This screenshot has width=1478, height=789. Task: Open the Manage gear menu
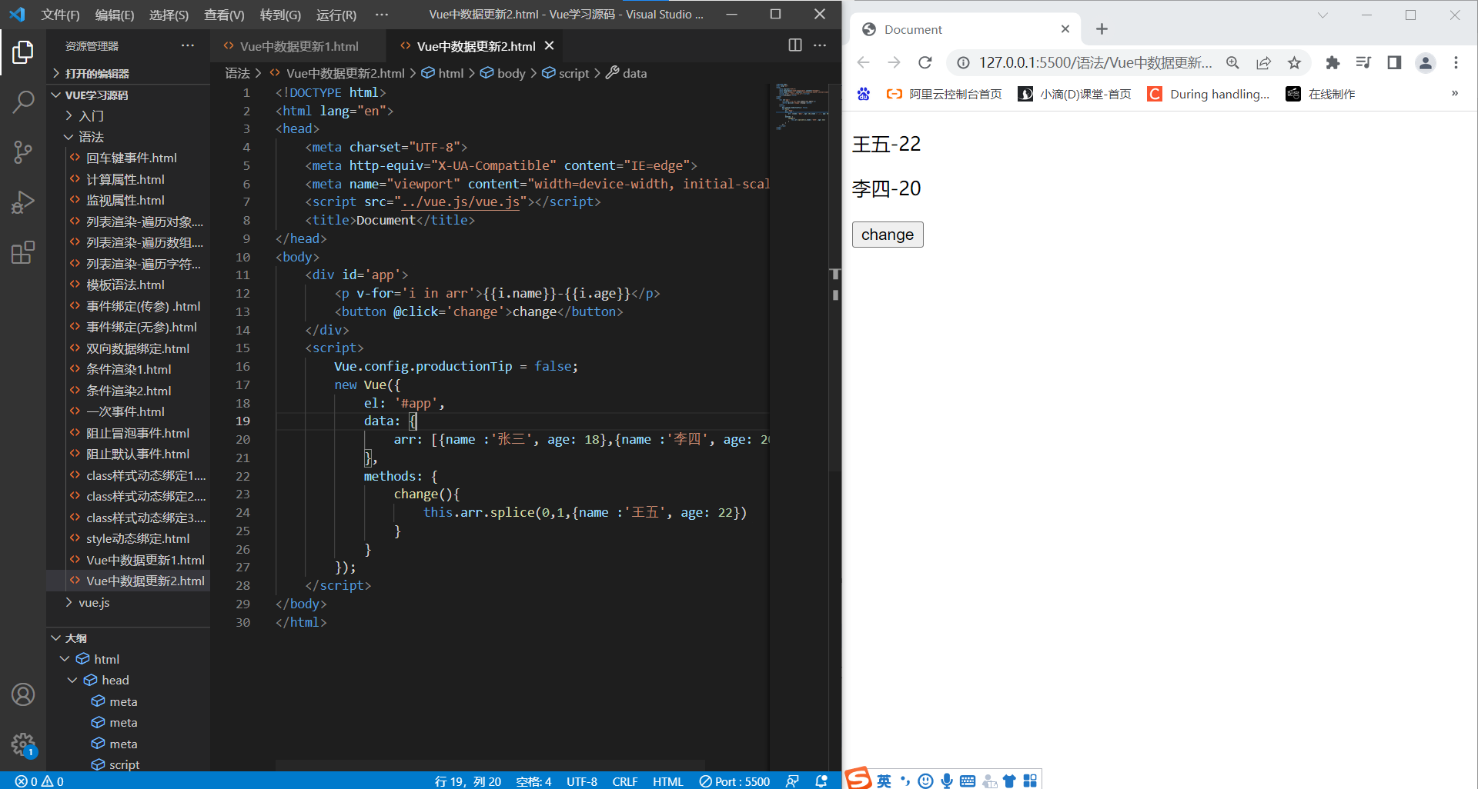click(23, 744)
